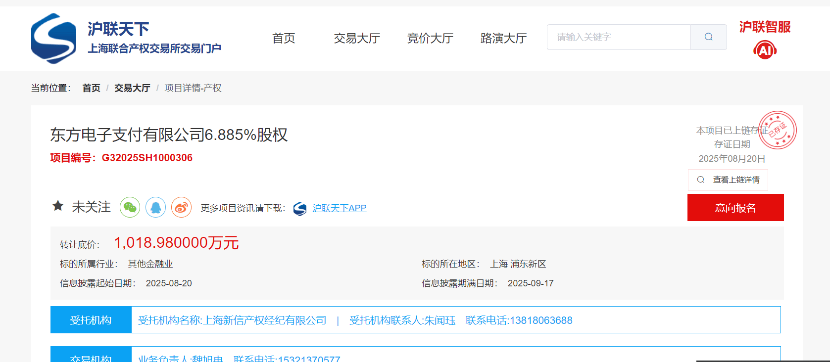Click the 沪联天下 site logo
The height and width of the screenshot is (362, 830).
(126, 38)
